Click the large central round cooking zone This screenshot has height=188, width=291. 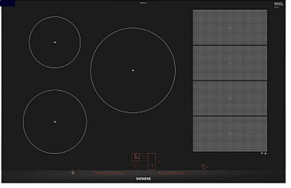click(x=133, y=70)
